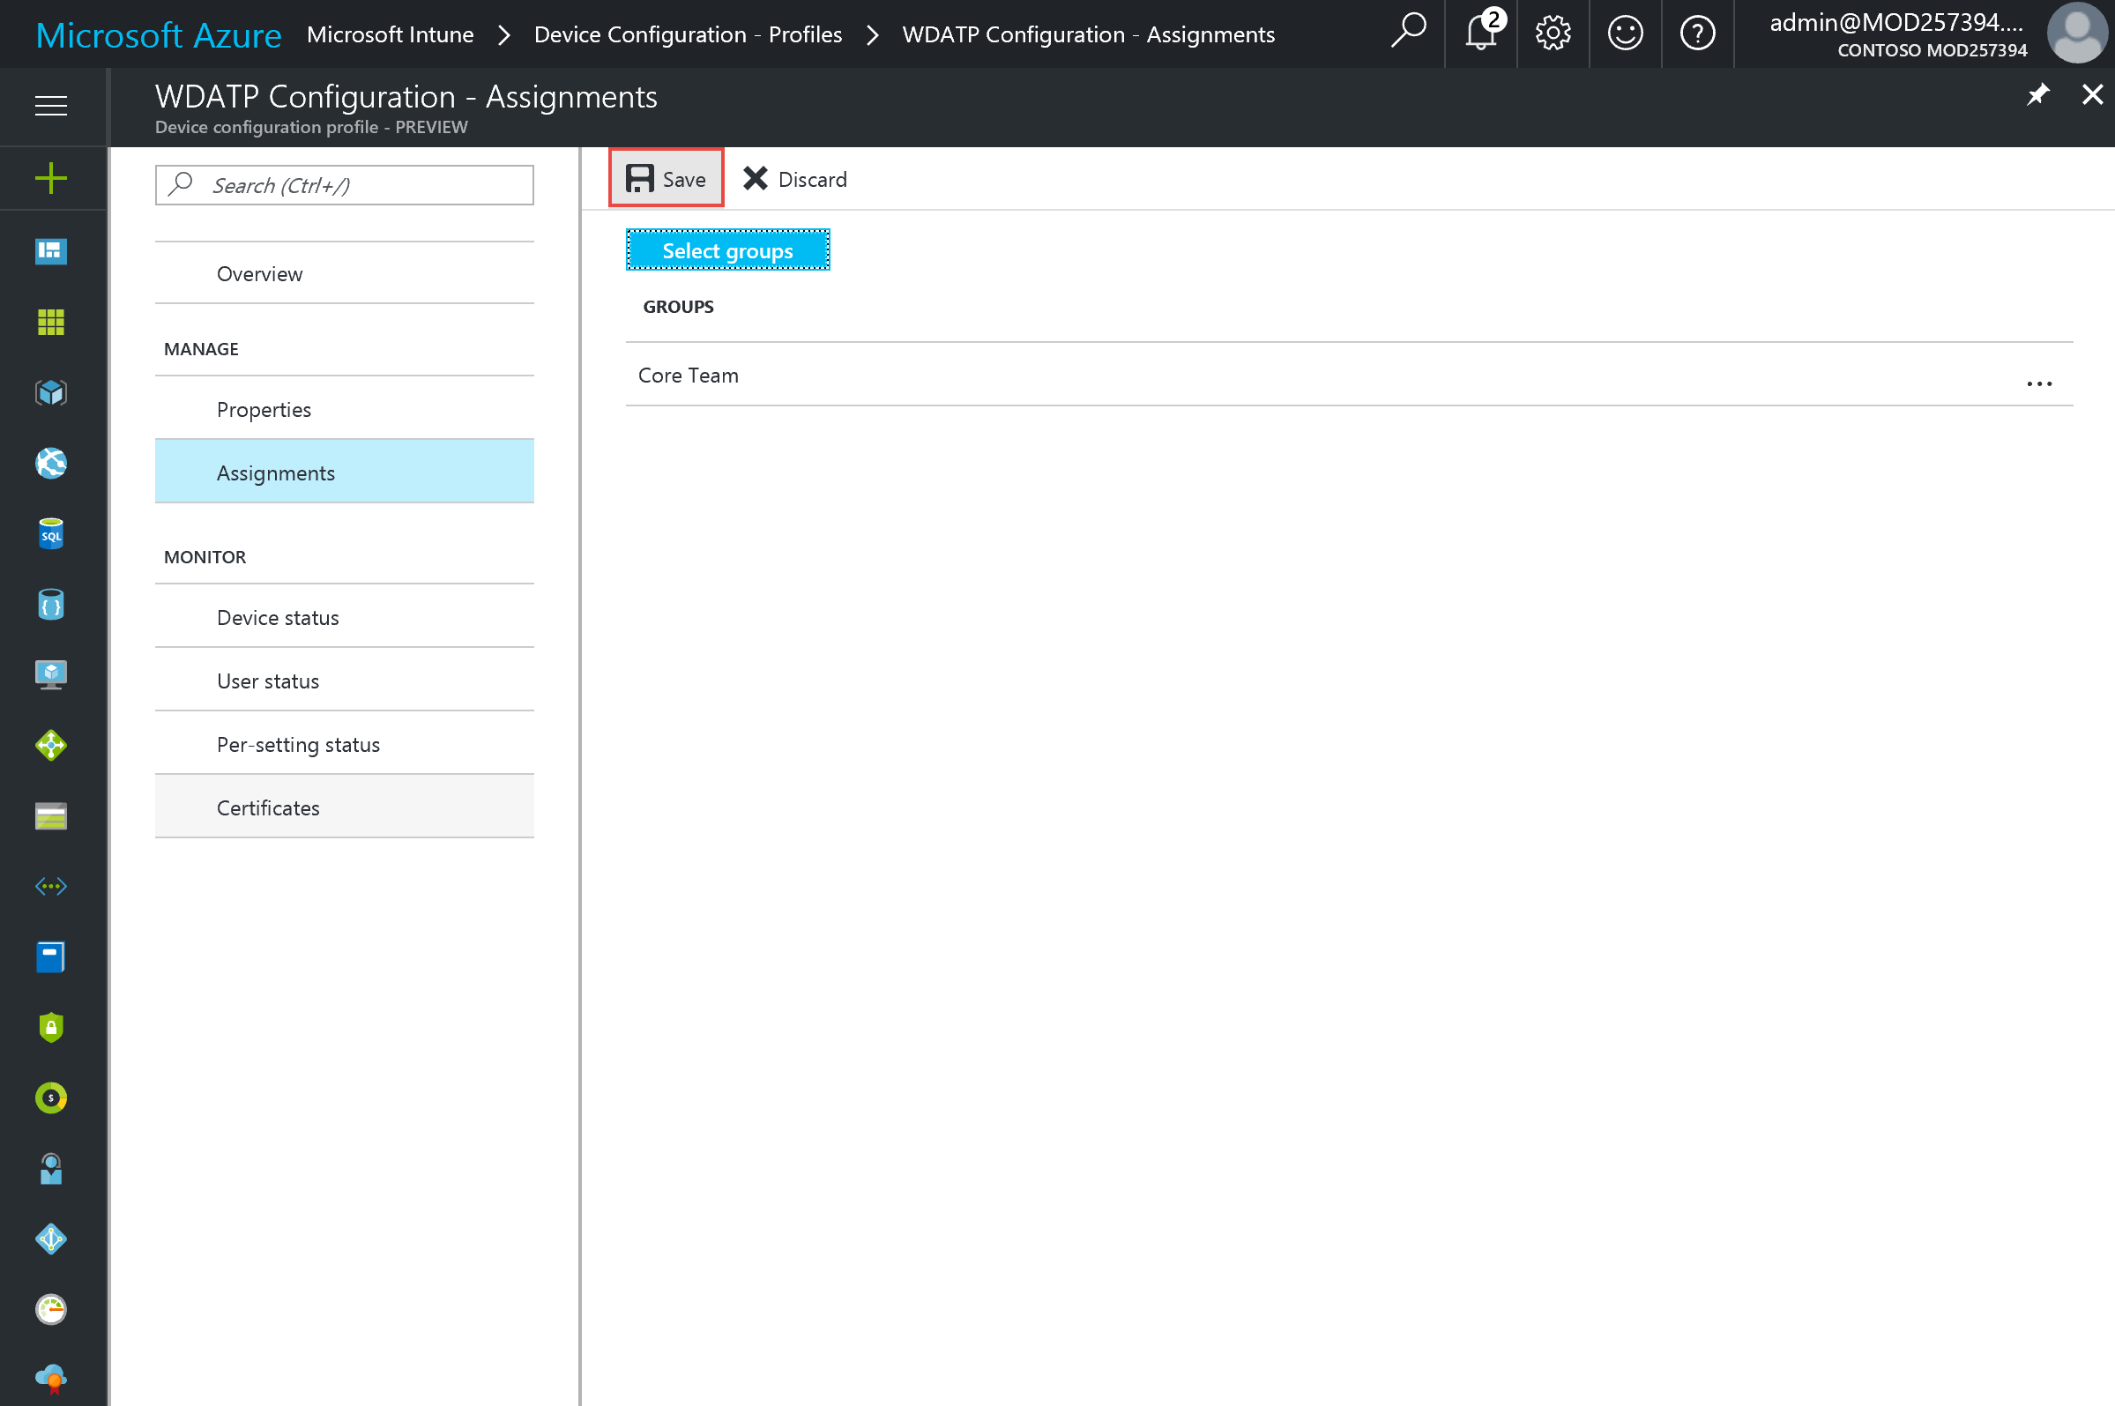Go to Device Configuration - Profiles breadcrumb

688,35
